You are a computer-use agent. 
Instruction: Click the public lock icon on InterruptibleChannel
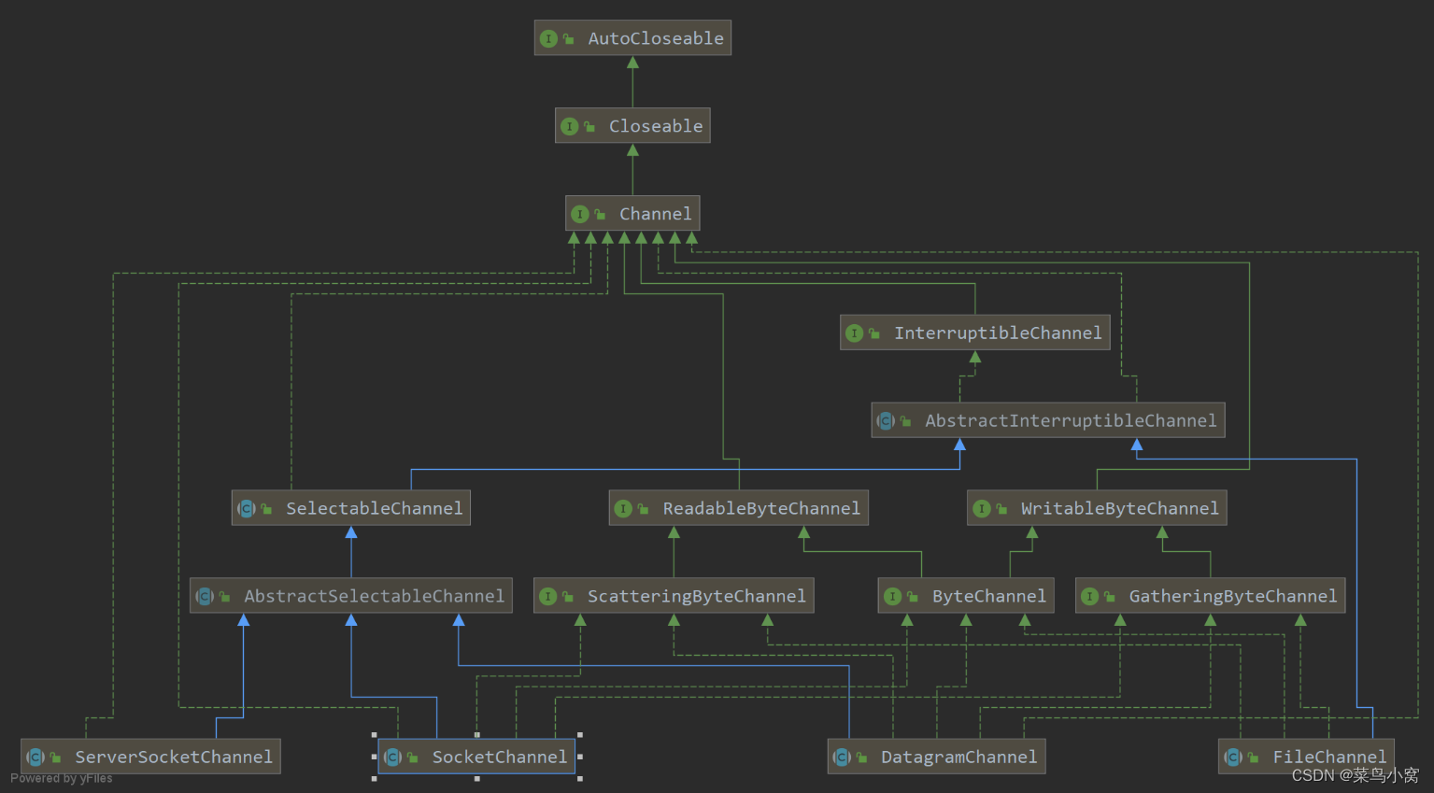[873, 333]
